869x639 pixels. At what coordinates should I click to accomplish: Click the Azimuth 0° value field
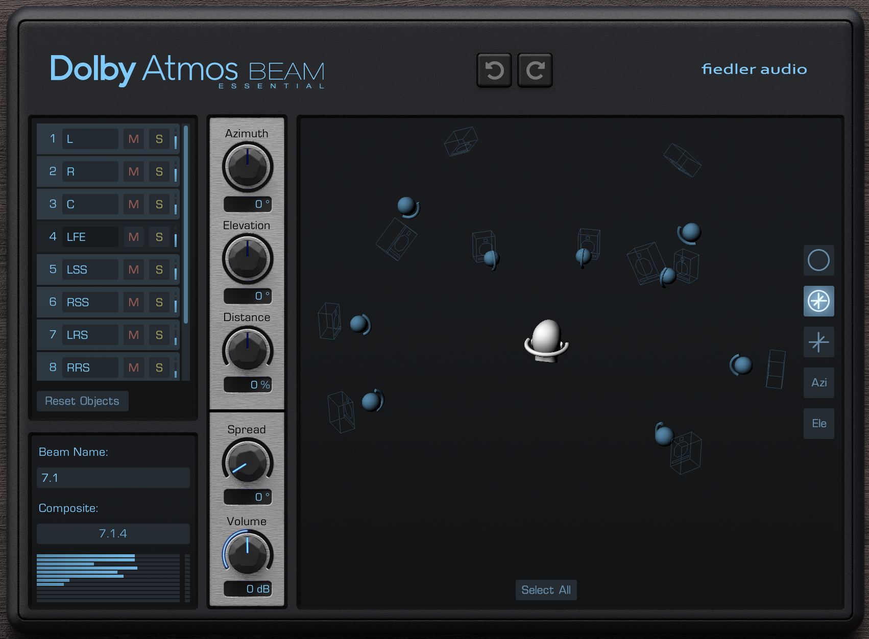pos(248,204)
